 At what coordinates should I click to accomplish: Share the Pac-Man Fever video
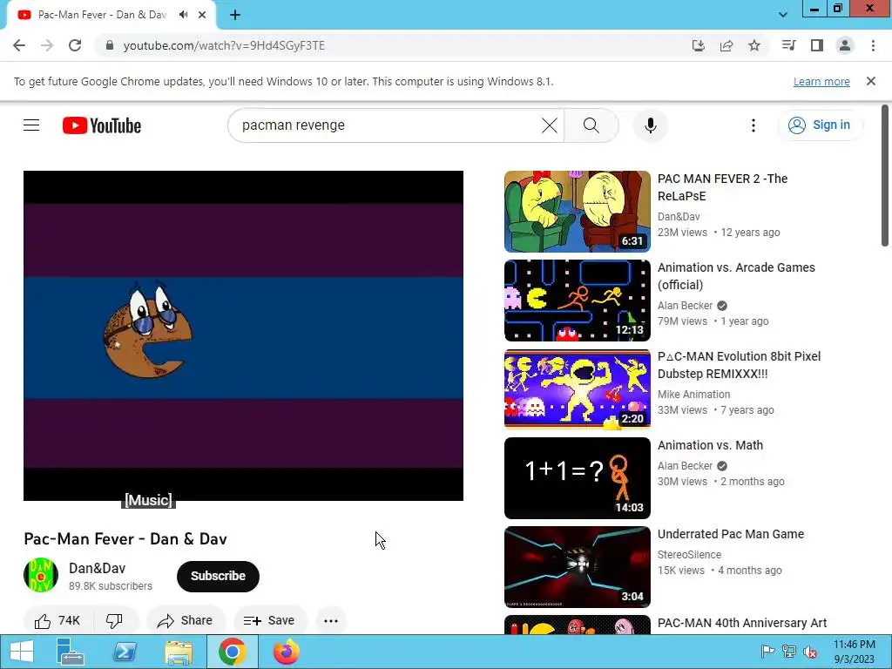[x=186, y=620]
